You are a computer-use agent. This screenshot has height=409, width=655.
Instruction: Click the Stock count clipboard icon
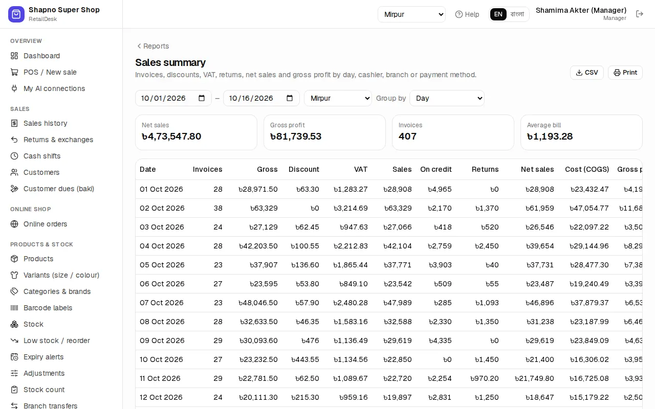coord(14,390)
